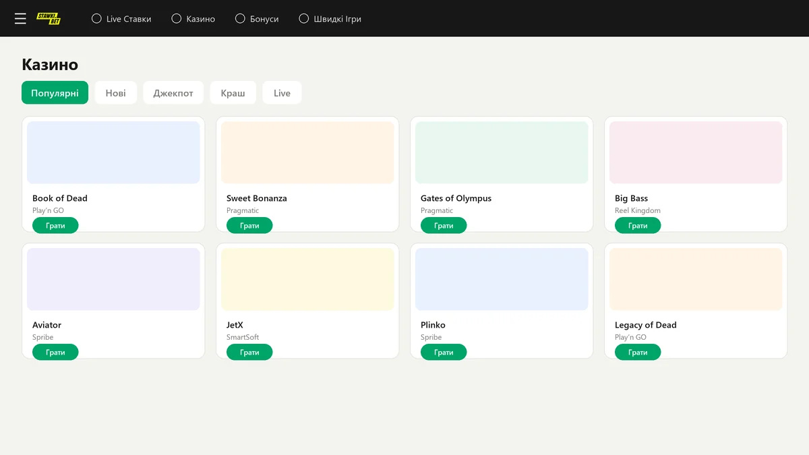Viewport: 809px width, 455px height.
Task: Click the Stawki Bet logo
Action: 49,19
